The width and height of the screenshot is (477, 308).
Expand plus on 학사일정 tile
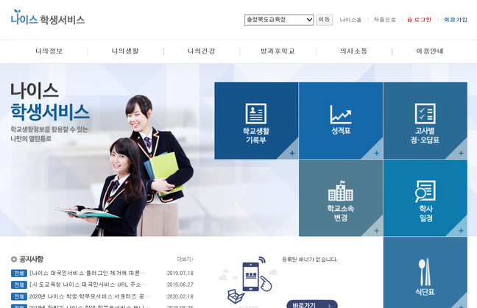(x=461, y=231)
